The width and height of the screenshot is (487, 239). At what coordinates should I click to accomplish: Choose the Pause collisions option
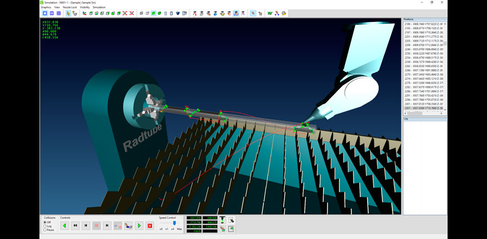click(x=45, y=230)
